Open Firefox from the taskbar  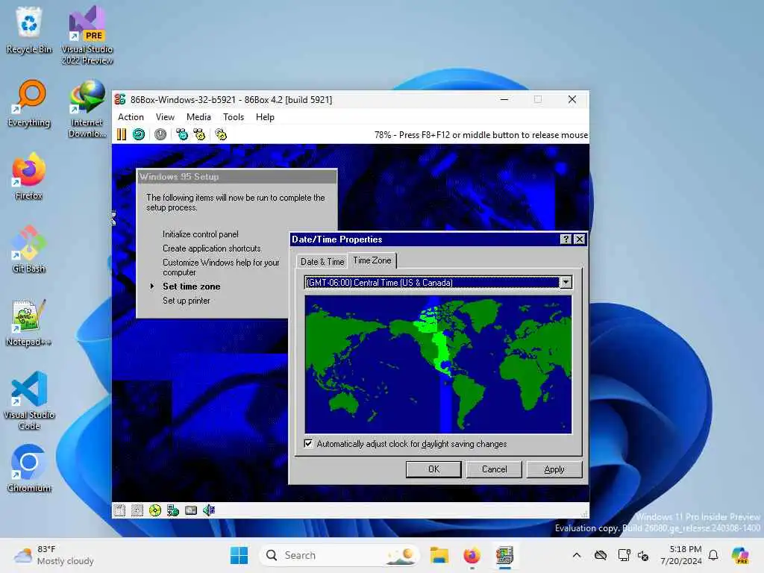point(472,555)
